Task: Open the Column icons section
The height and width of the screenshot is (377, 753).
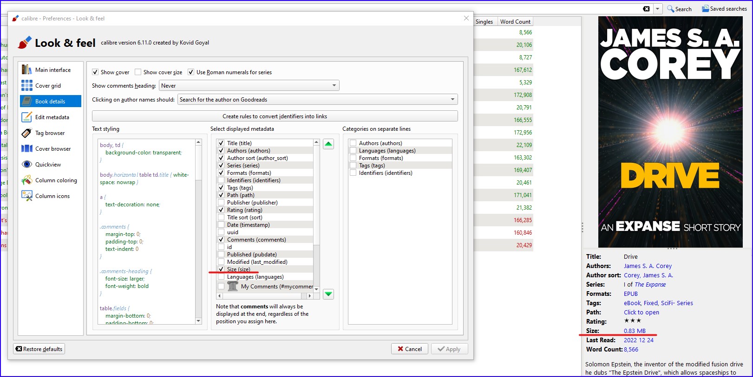Action: pos(51,196)
